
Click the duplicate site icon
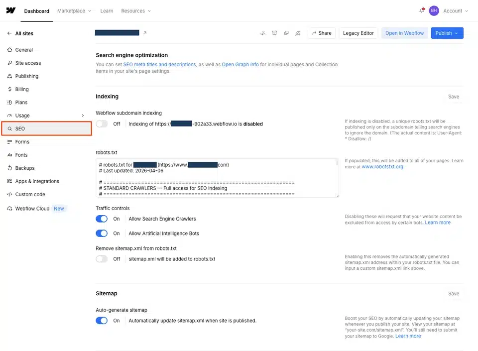tap(286, 33)
